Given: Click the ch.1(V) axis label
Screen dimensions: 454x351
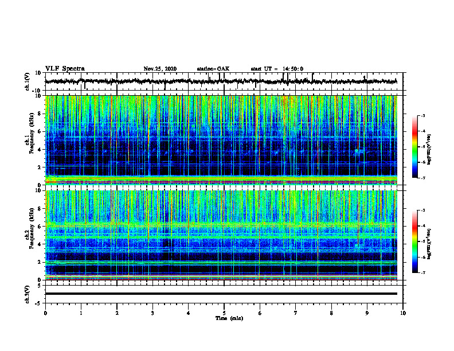Looking at the screenshot, I should click(x=27, y=81).
